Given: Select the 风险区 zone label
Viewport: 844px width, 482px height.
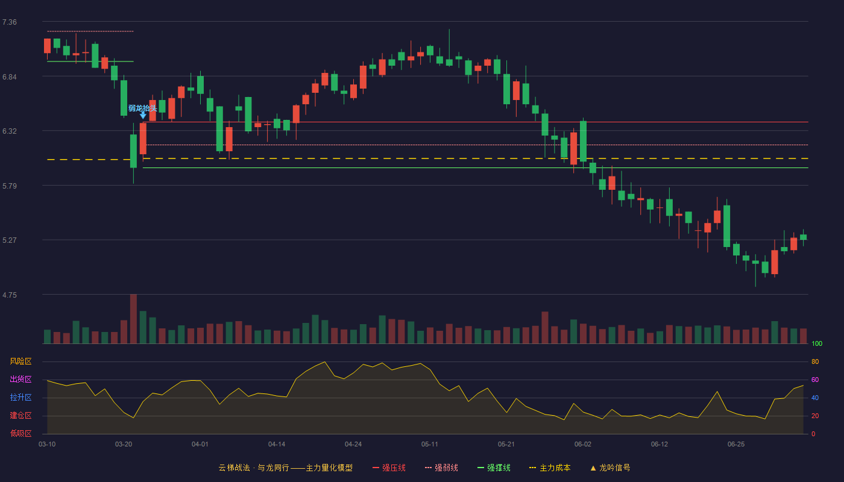Looking at the screenshot, I should pos(20,361).
